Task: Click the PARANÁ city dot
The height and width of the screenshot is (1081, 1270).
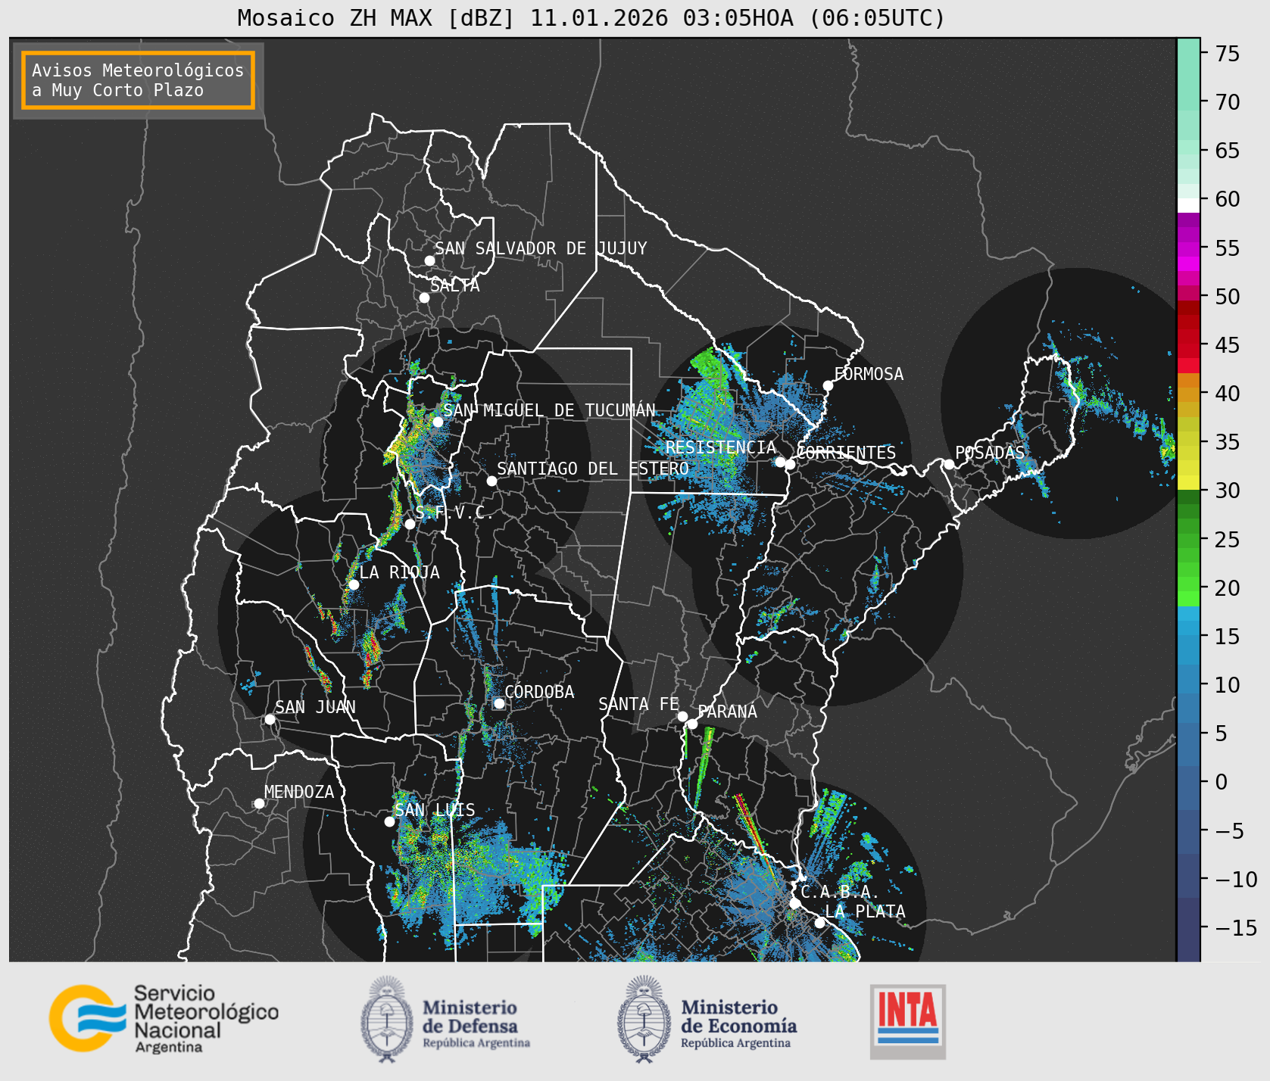Action: [x=692, y=724]
